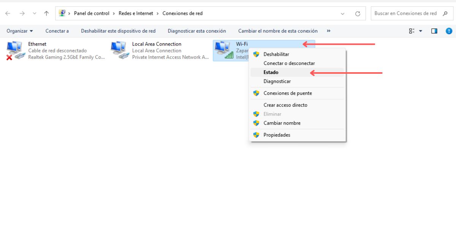Screen dimensions: 456x228
Task: Click shield icon beside Propiedades
Action: point(256,135)
